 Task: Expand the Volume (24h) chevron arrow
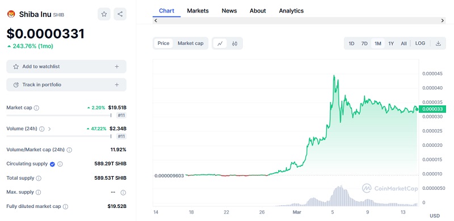pos(49,129)
